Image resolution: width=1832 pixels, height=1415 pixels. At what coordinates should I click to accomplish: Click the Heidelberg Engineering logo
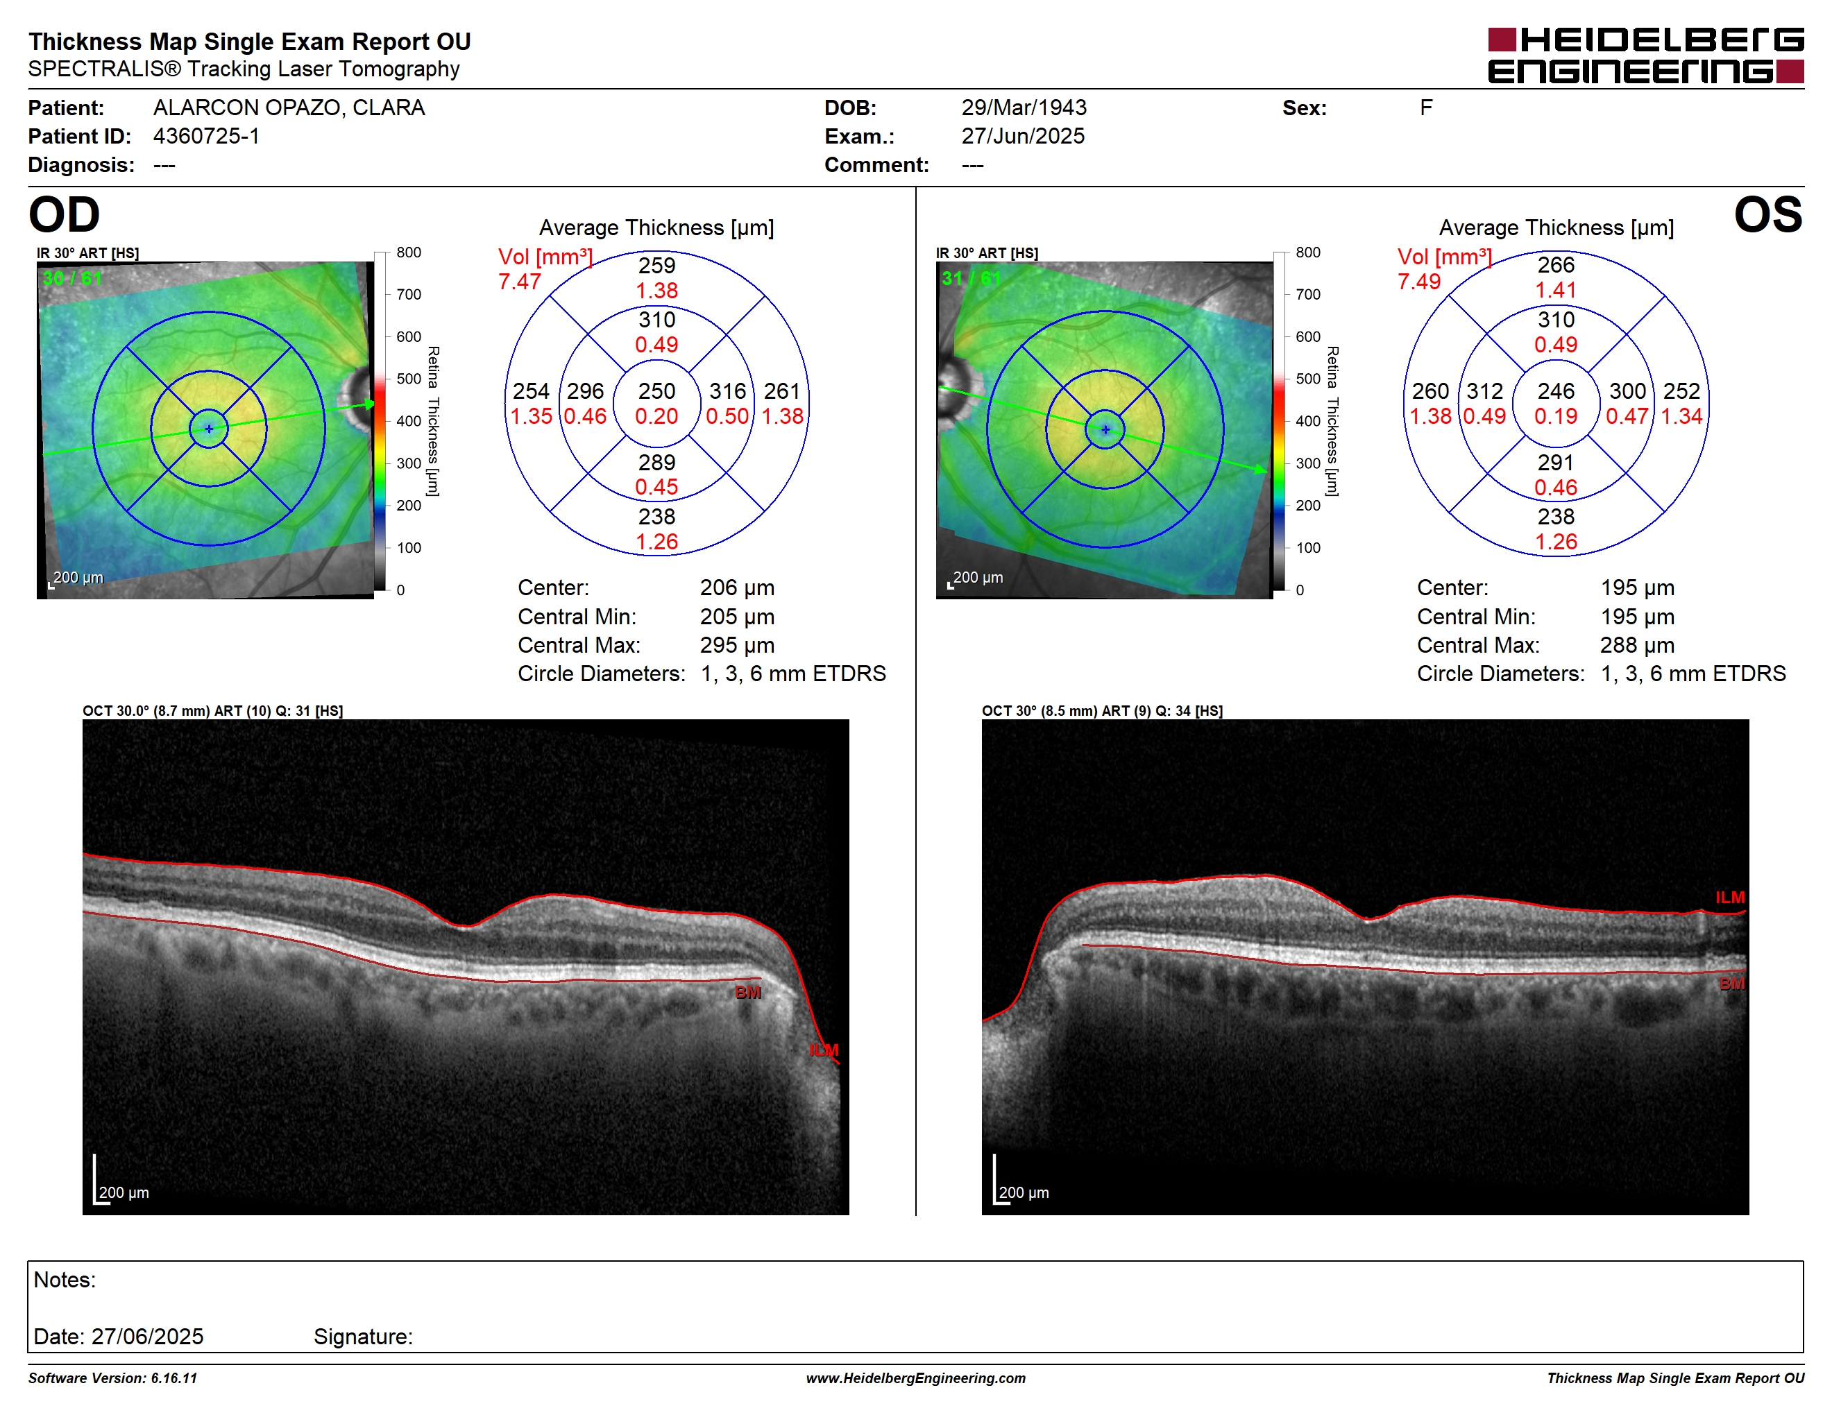pyautogui.click(x=1646, y=55)
